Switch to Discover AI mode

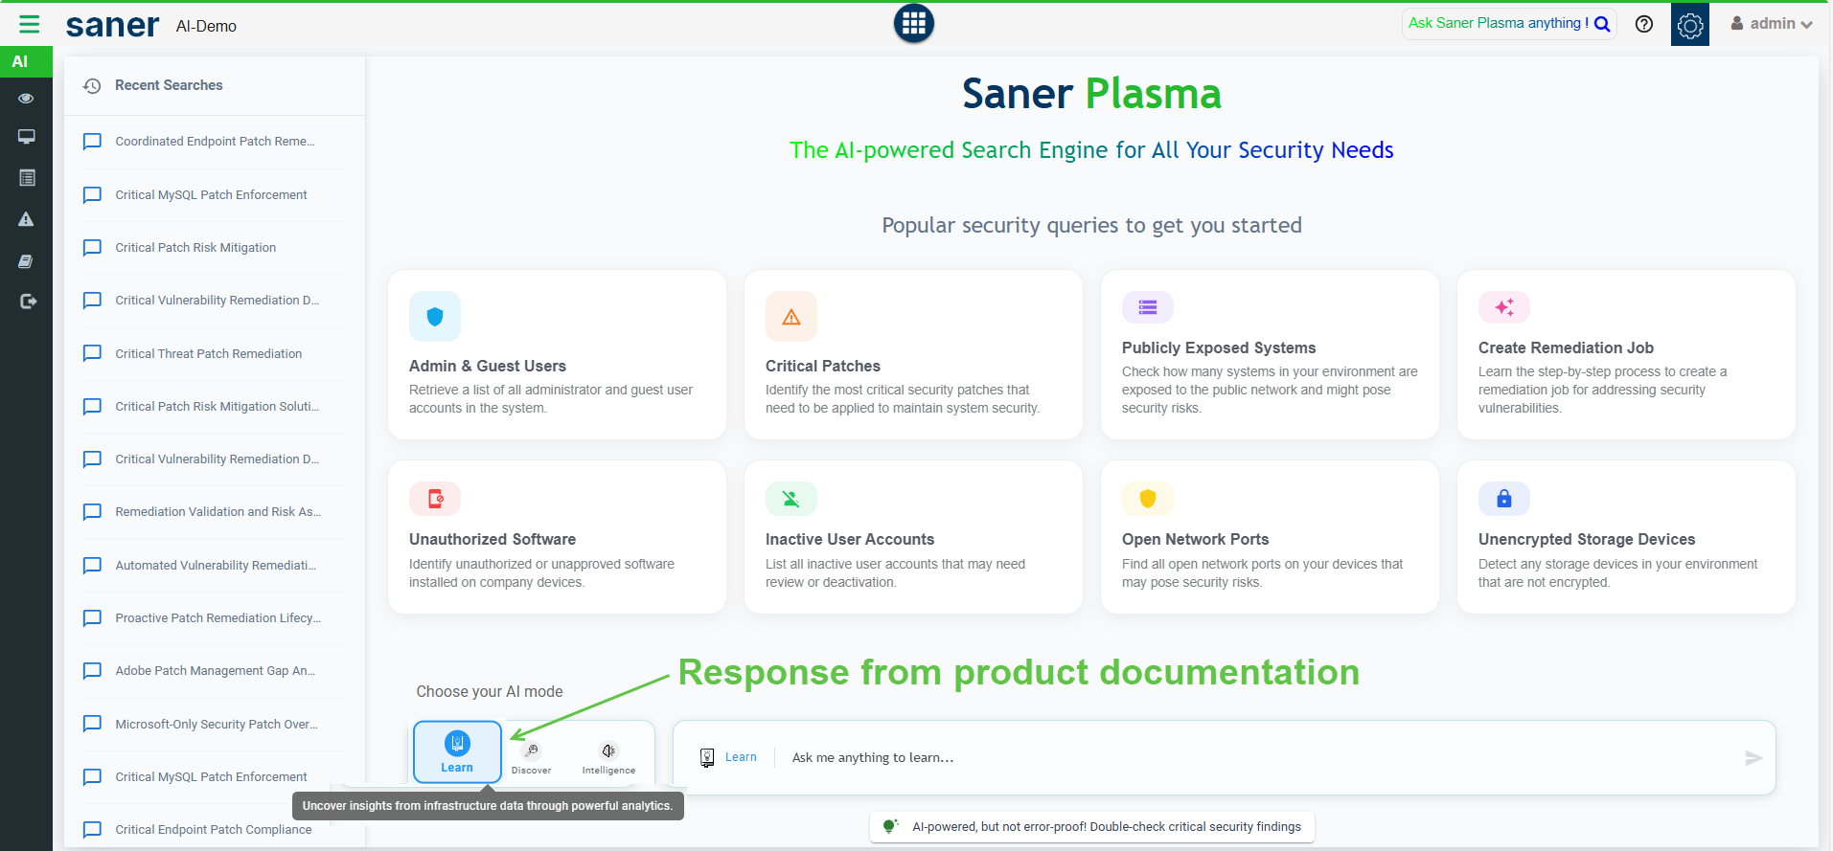click(x=532, y=757)
